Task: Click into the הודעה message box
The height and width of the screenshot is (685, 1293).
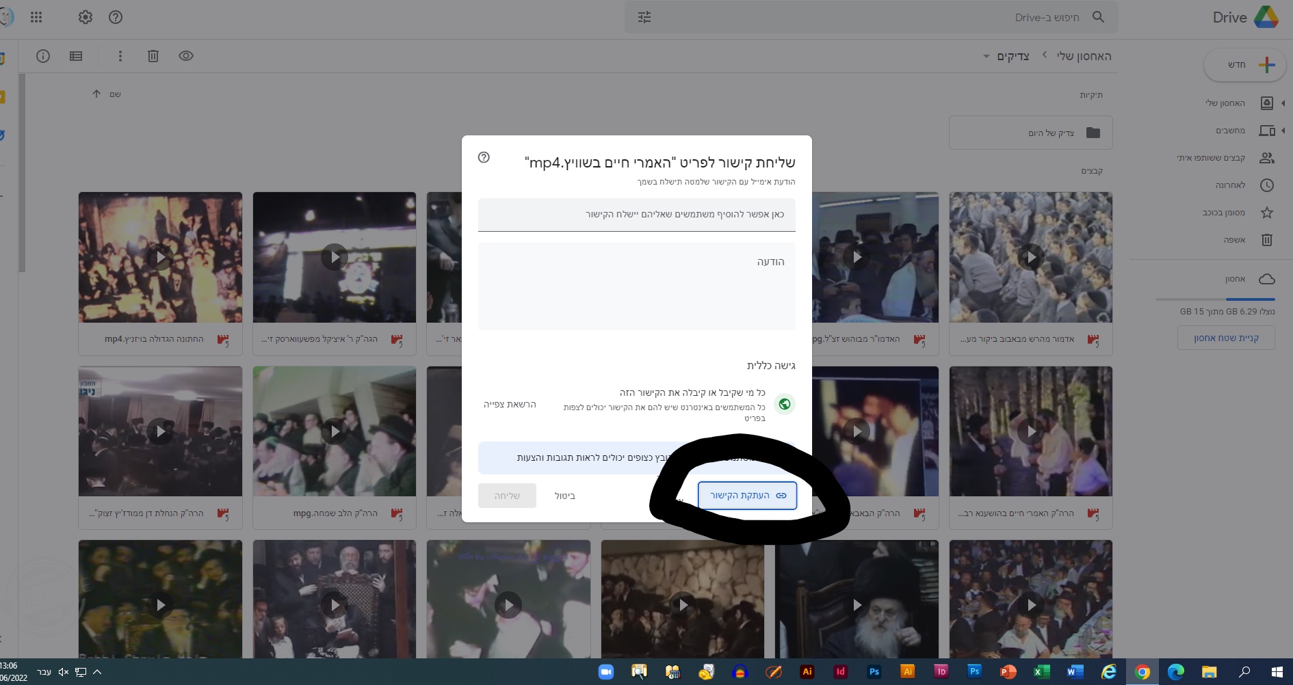Action: click(x=637, y=286)
